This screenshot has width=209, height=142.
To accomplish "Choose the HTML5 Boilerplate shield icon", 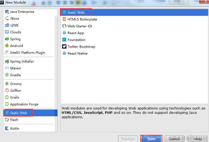I will pos(64,19).
